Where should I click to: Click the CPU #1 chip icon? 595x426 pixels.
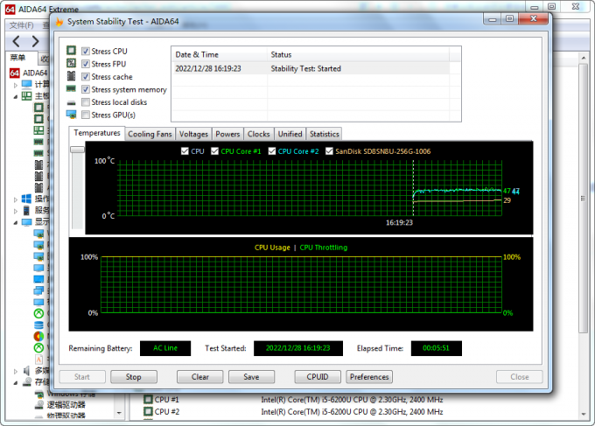point(148,400)
